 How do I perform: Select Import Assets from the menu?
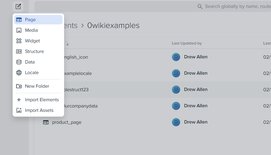[x=38, y=110]
